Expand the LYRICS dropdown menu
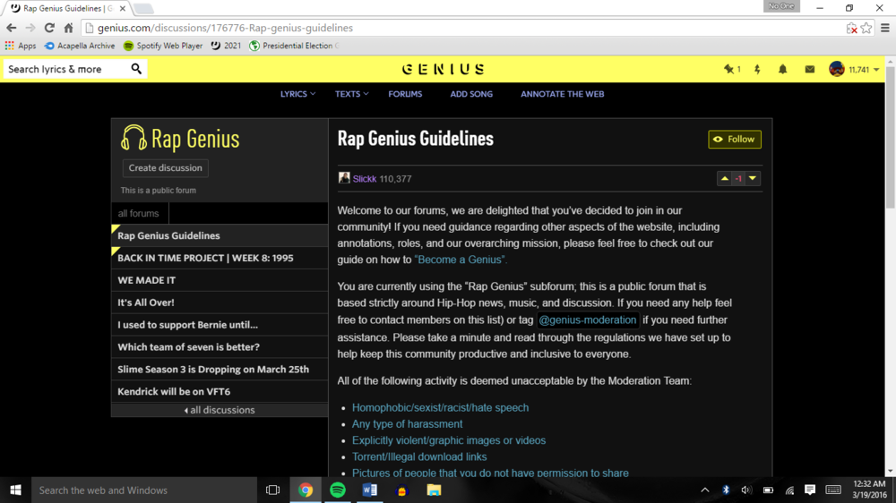896x503 pixels. point(297,94)
